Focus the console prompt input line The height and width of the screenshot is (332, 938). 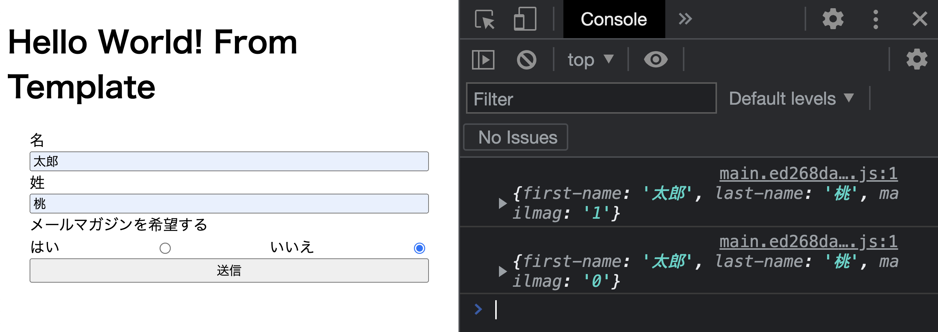tap(712, 310)
